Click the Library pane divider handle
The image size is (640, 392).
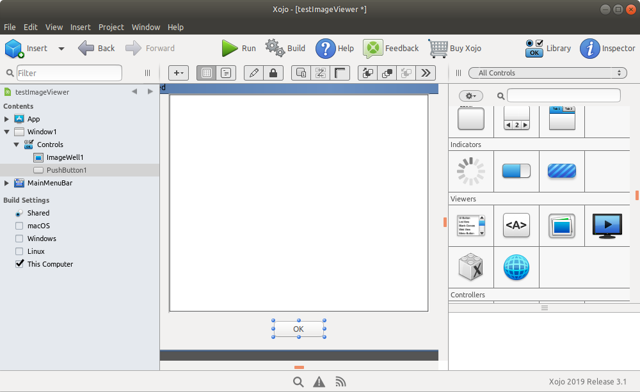pos(544,308)
